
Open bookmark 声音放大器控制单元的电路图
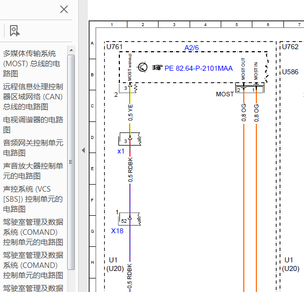coord(33,171)
